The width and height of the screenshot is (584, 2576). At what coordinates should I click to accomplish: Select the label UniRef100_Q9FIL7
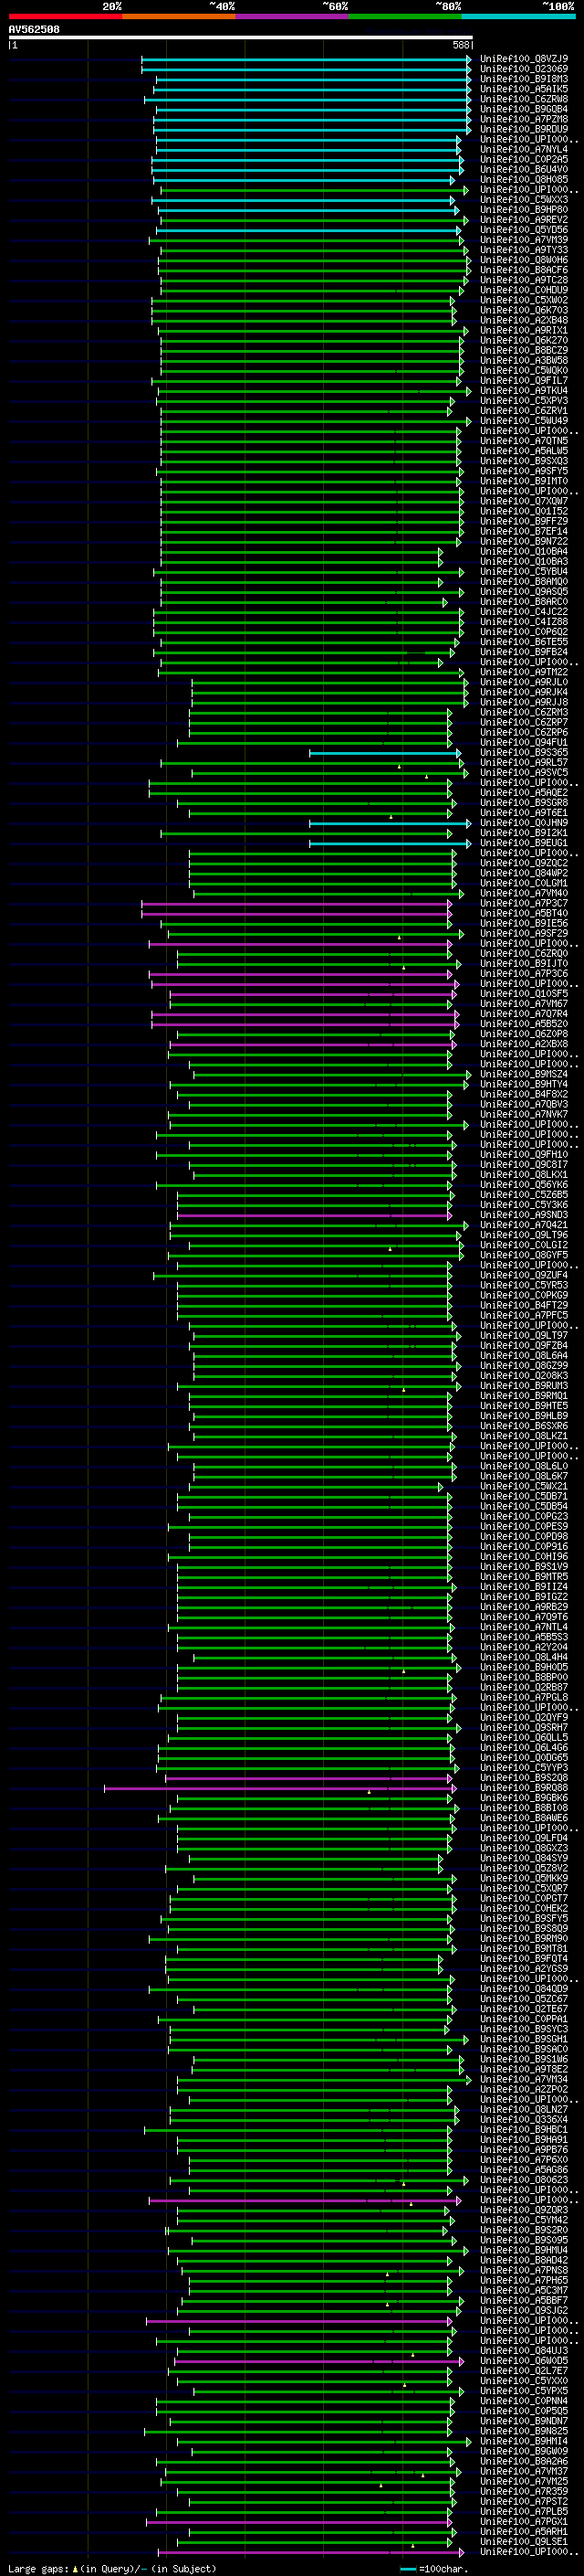tap(524, 381)
